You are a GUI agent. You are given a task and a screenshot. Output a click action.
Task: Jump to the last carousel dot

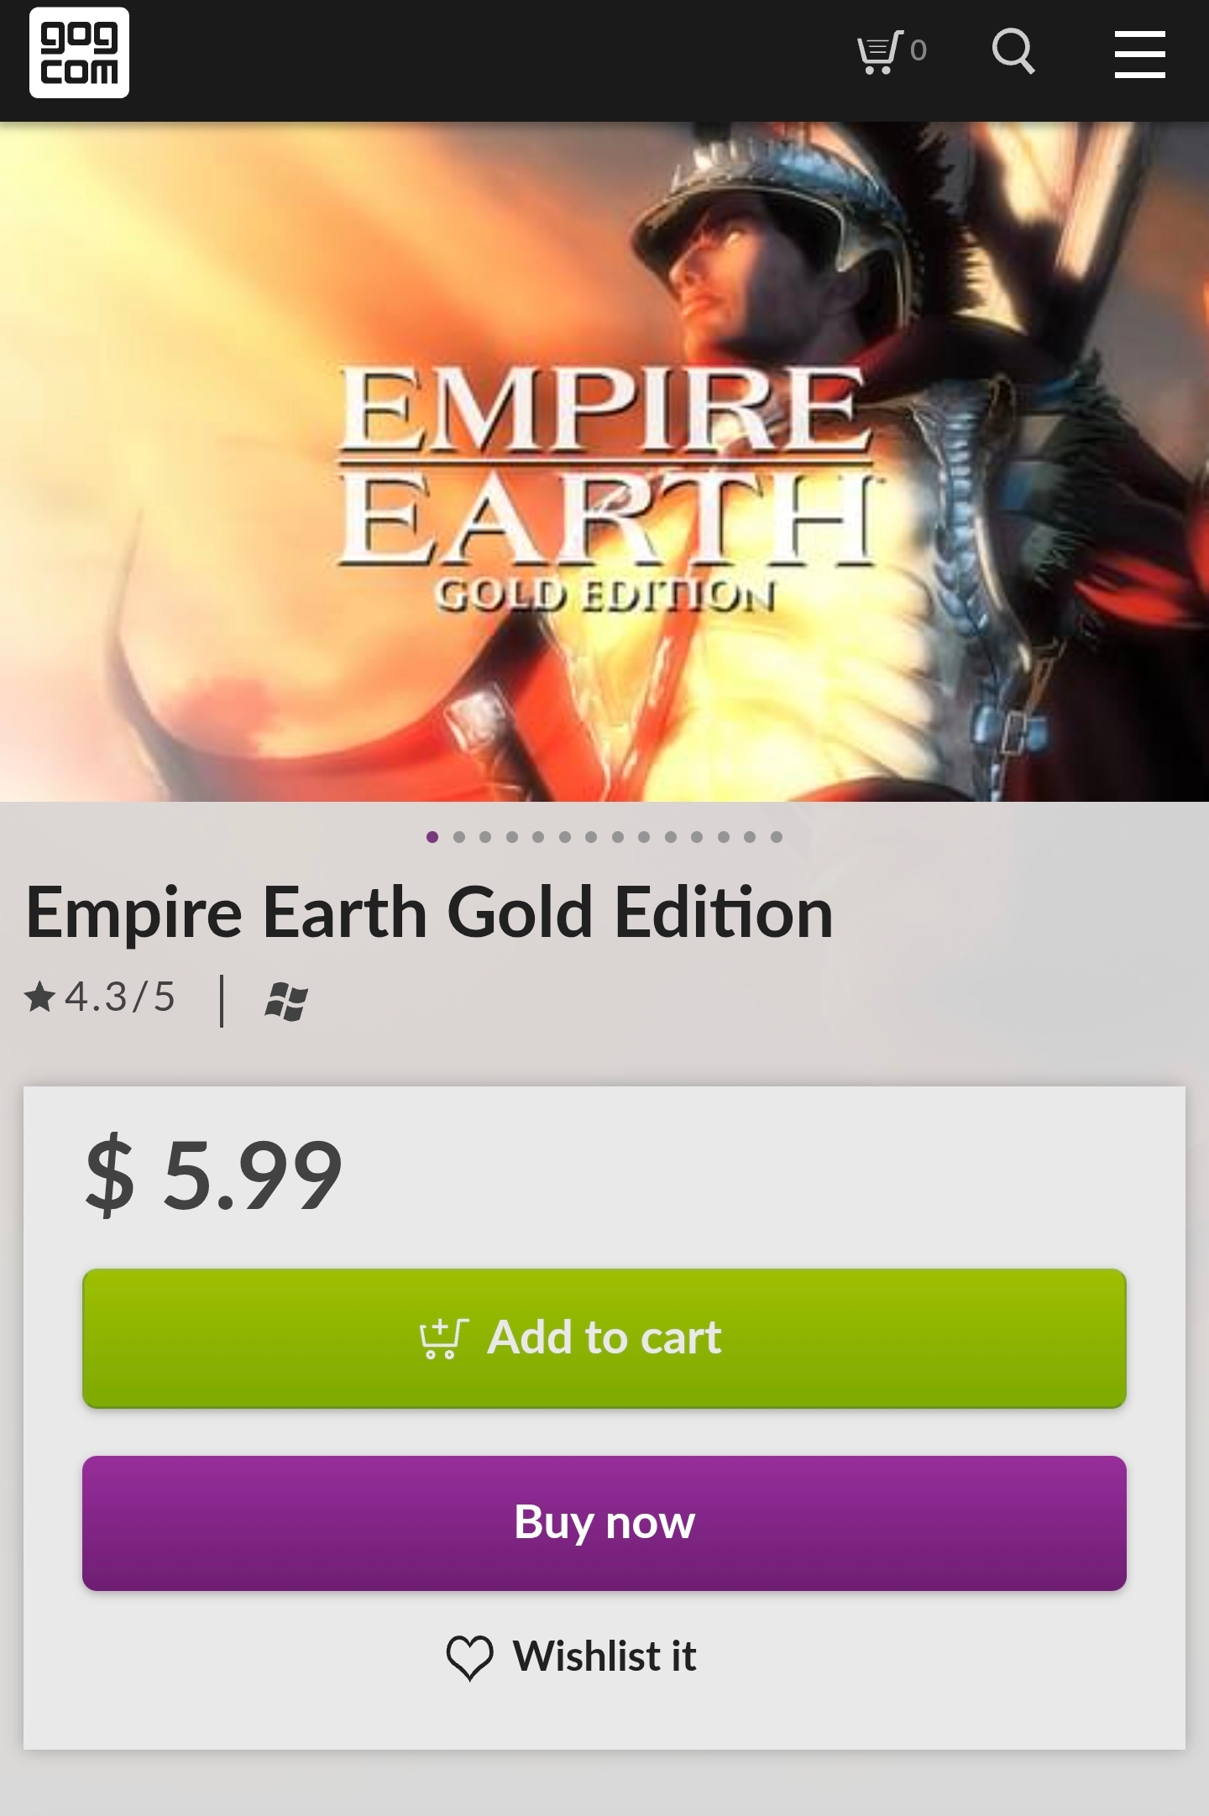777,837
